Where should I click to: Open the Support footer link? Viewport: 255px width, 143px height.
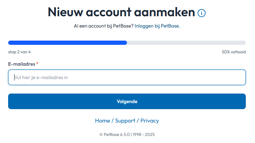(125, 120)
